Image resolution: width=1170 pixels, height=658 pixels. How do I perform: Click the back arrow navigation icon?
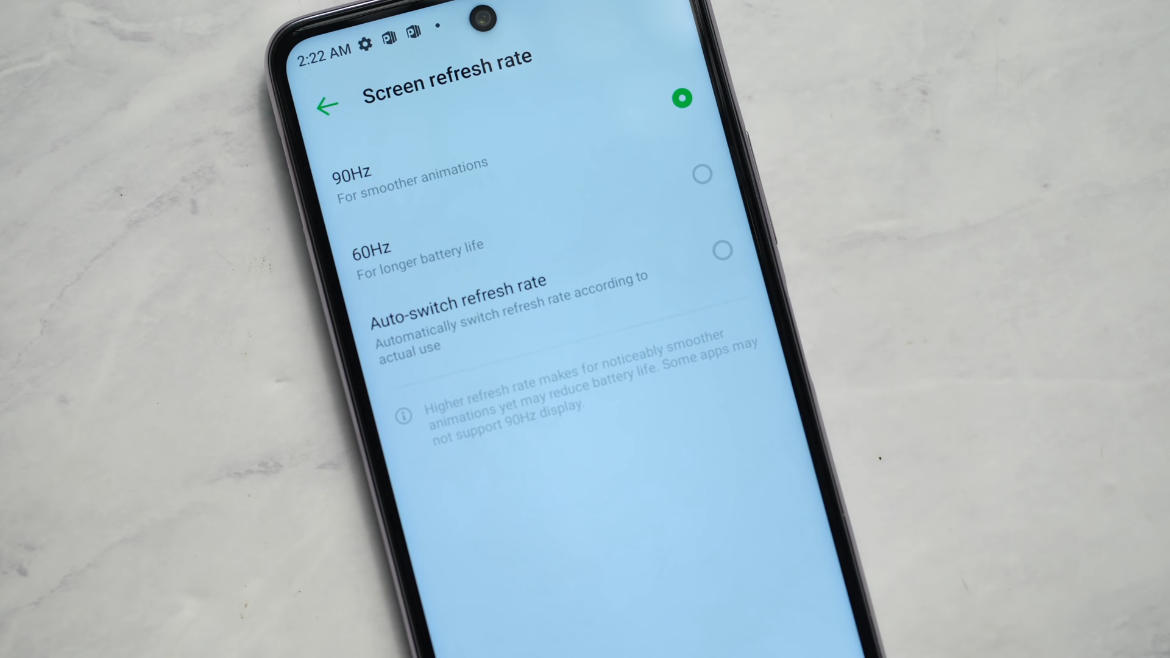(x=326, y=105)
